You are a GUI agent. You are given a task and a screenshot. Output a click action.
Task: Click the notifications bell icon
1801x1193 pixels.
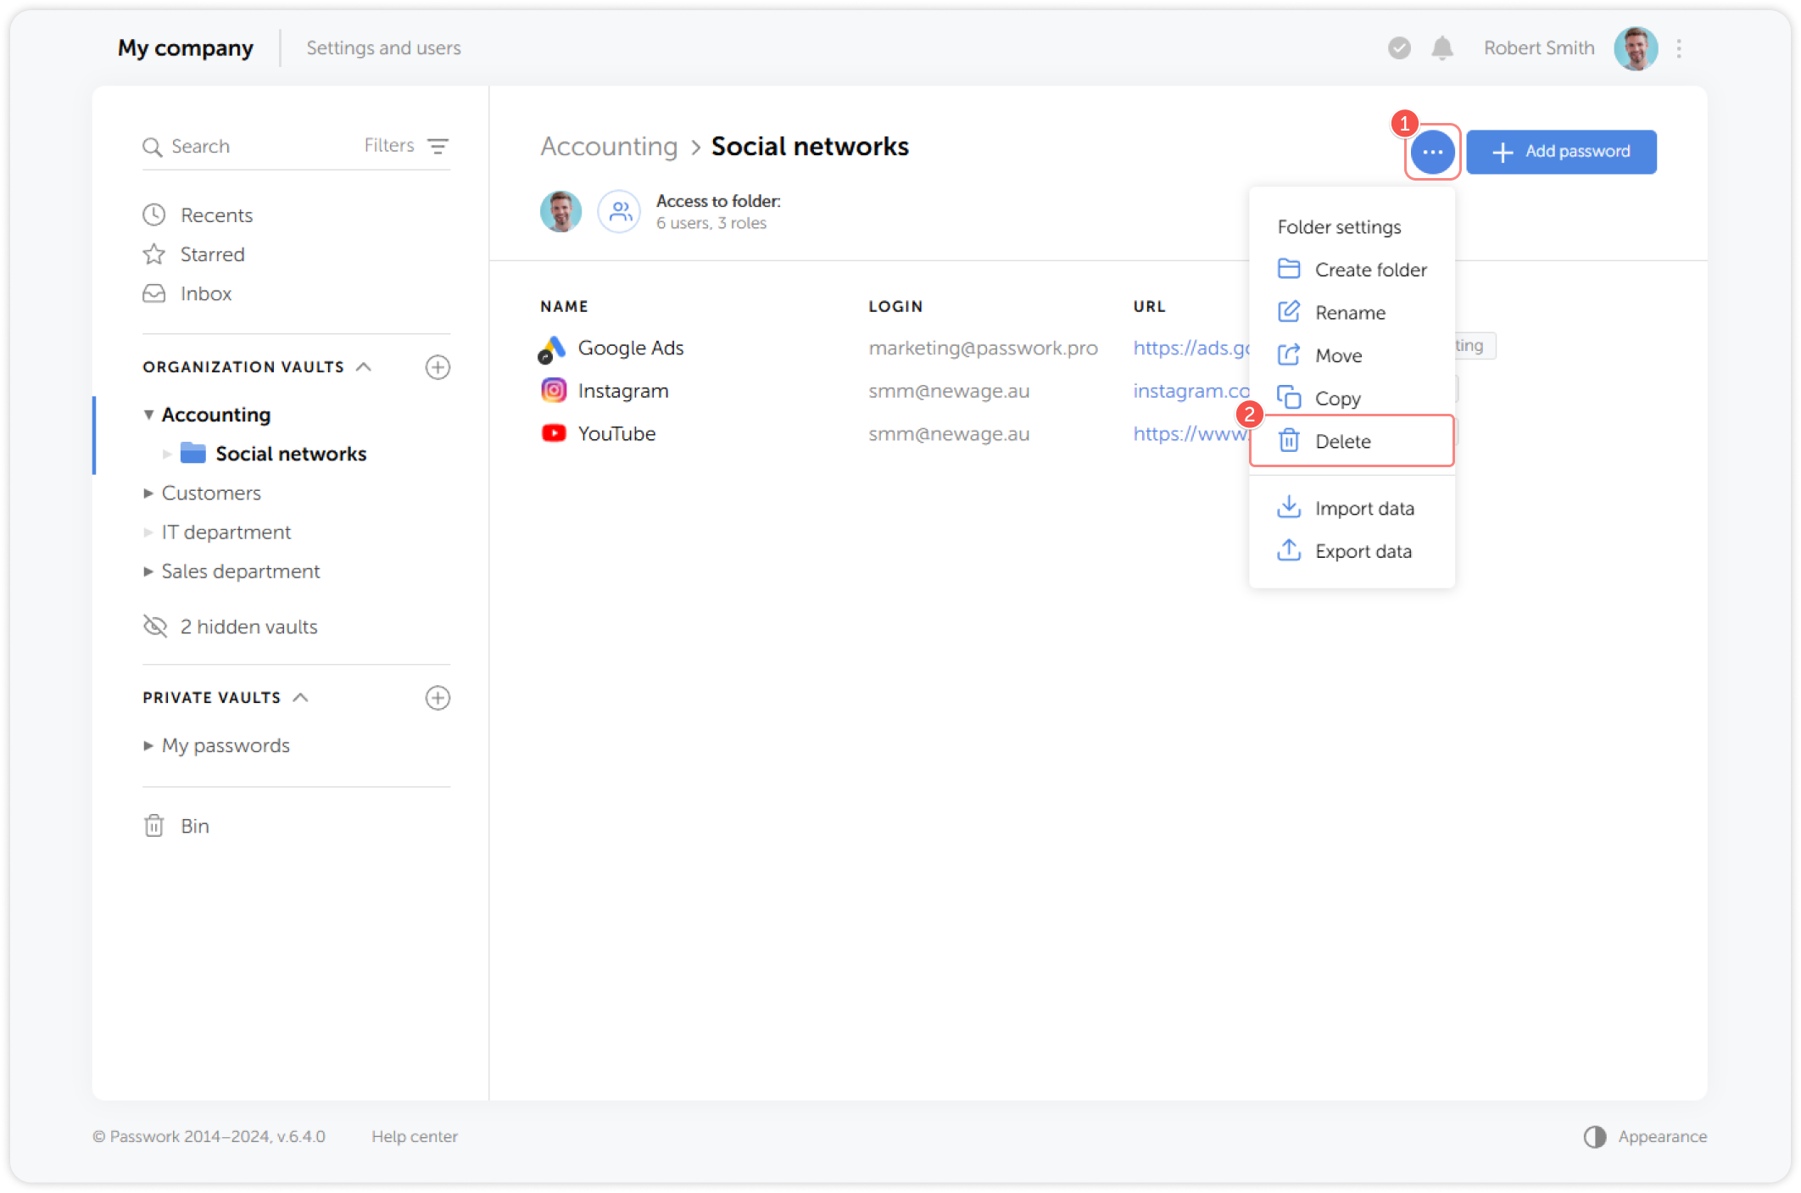pyautogui.click(x=1442, y=48)
